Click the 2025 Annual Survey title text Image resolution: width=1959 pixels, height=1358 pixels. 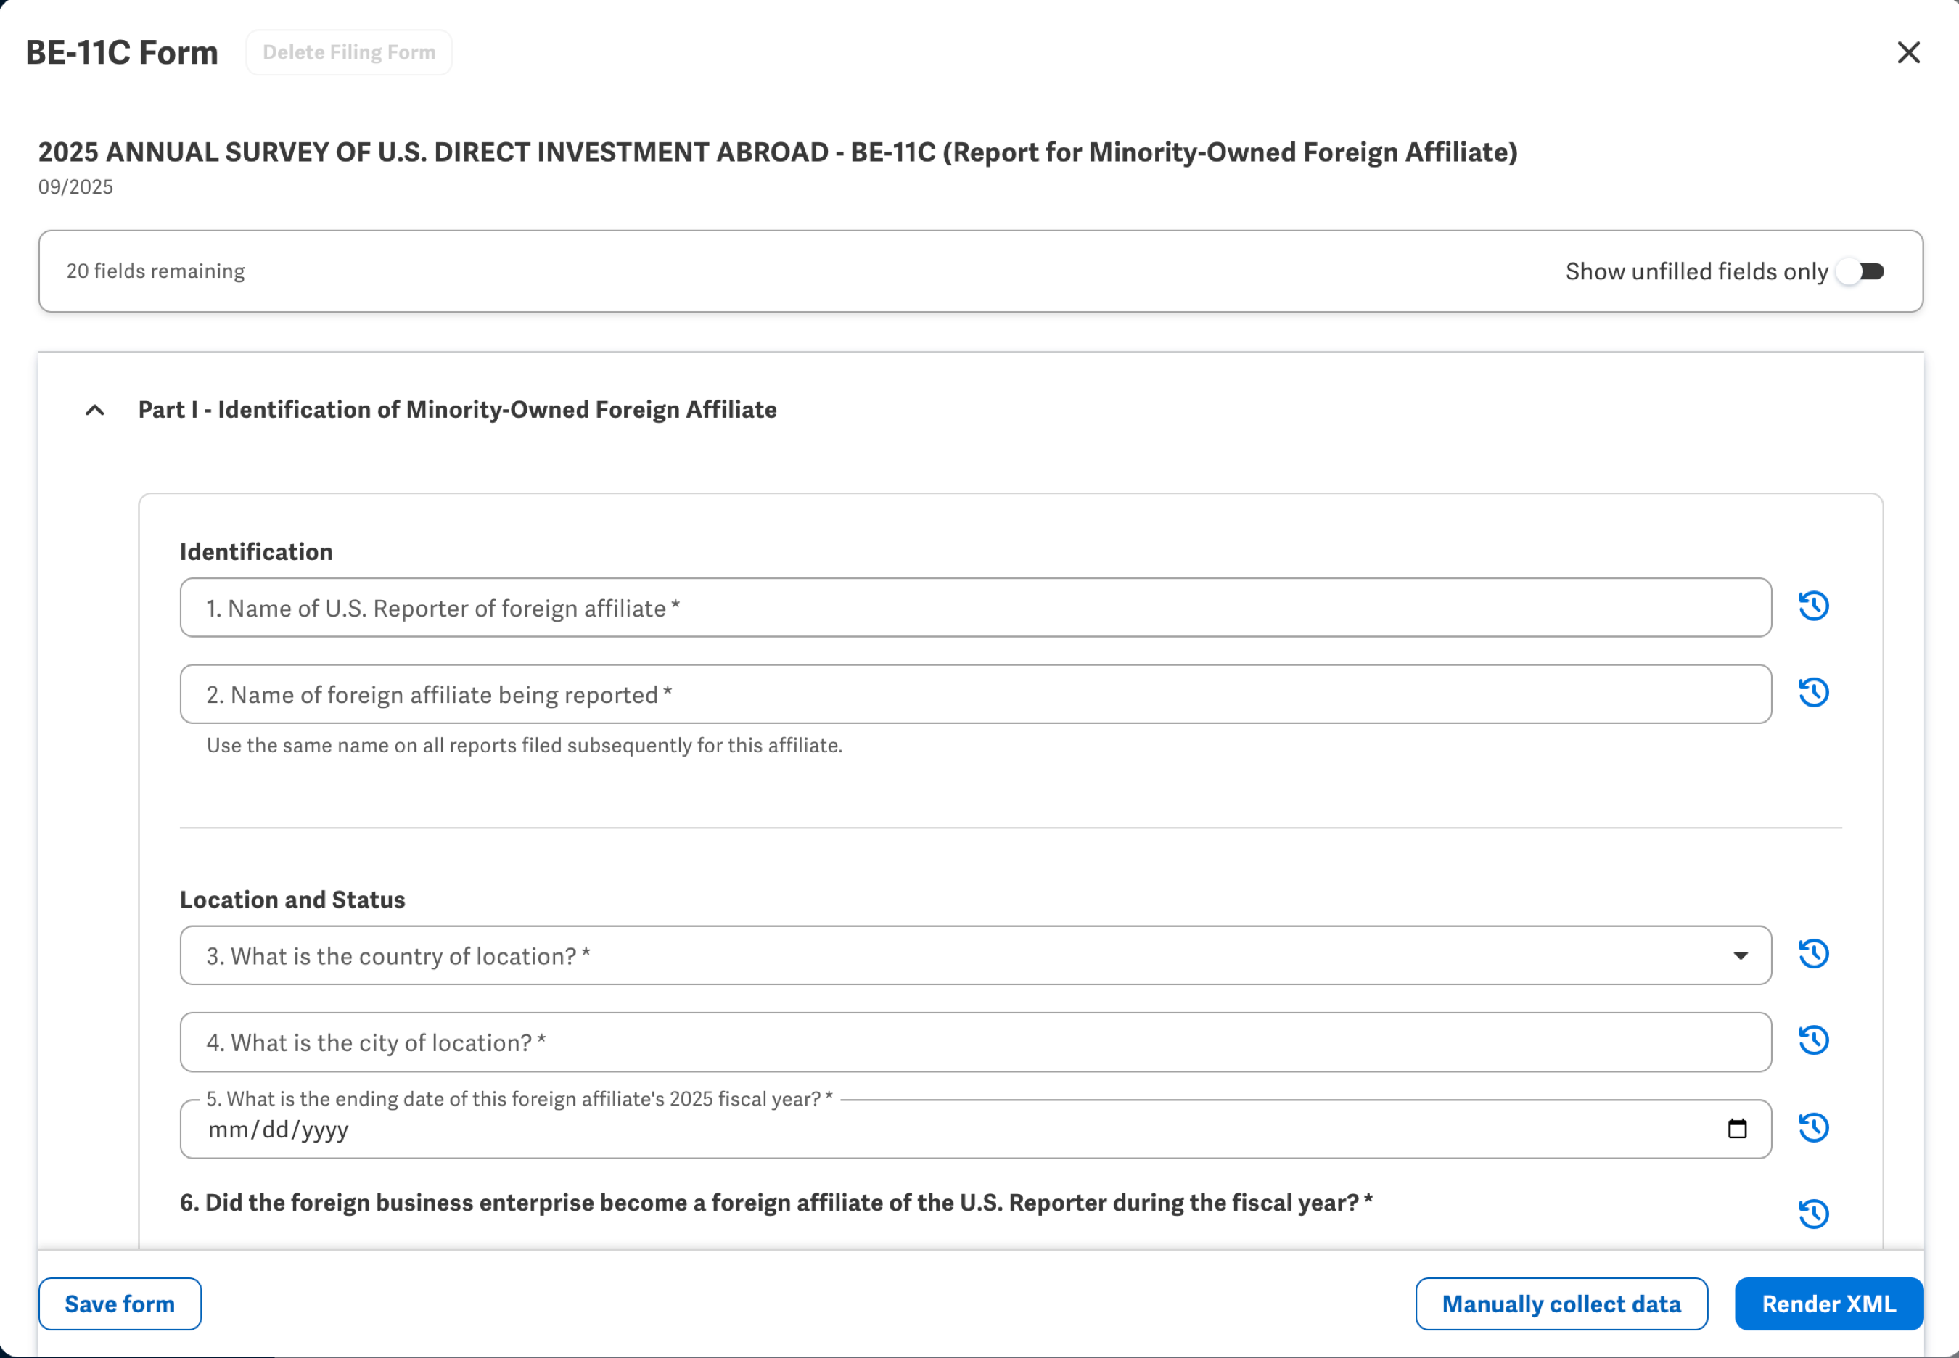(x=778, y=152)
